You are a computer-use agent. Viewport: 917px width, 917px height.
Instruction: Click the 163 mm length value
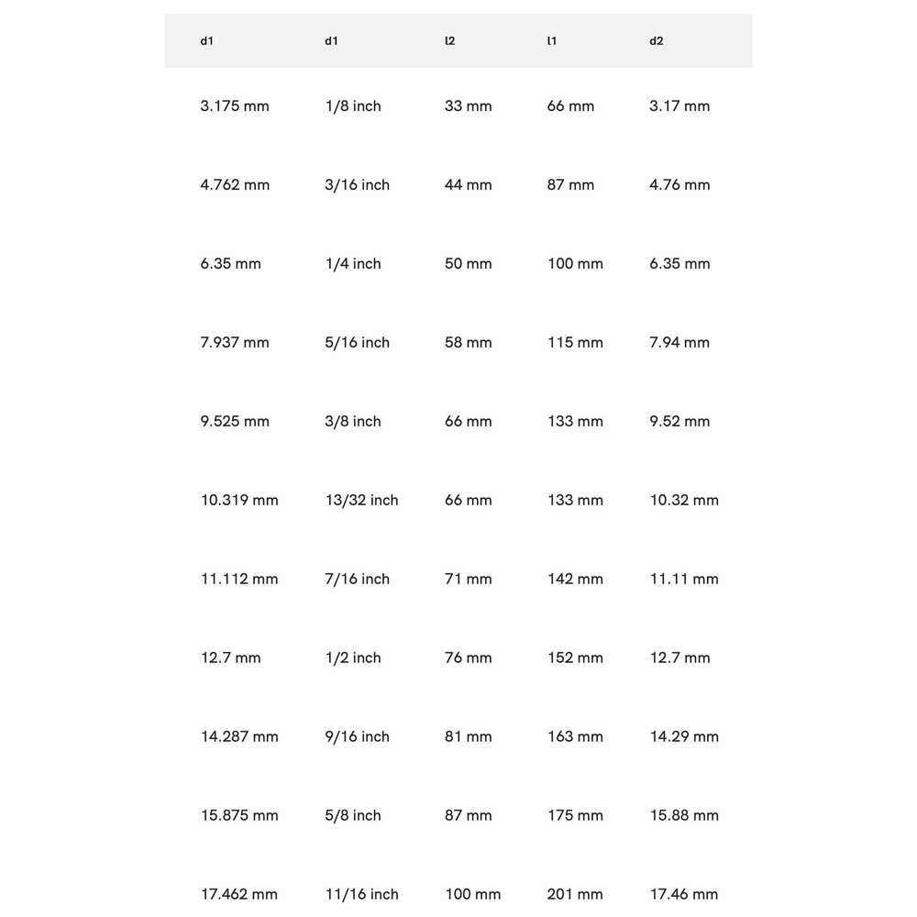coord(575,737)
